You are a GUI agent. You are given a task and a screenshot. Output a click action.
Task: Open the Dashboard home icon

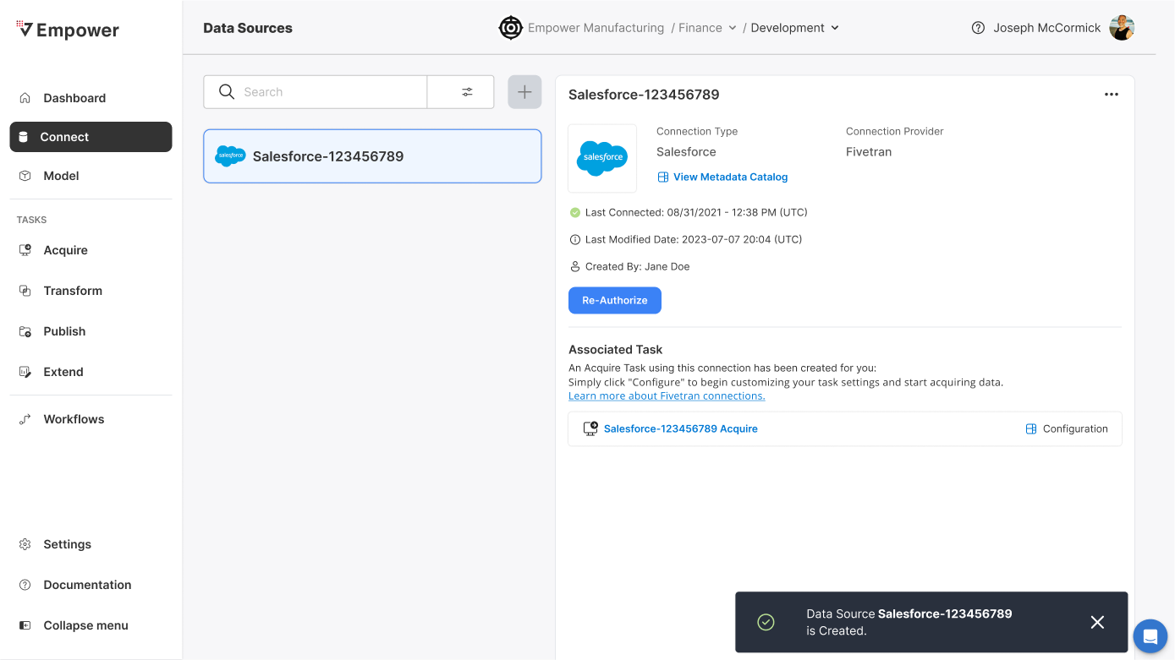[25, 98]
